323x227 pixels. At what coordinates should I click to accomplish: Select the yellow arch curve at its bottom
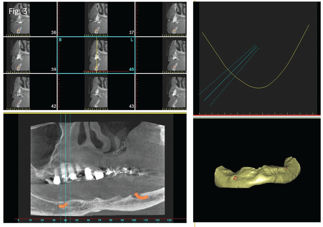point(258,88)
